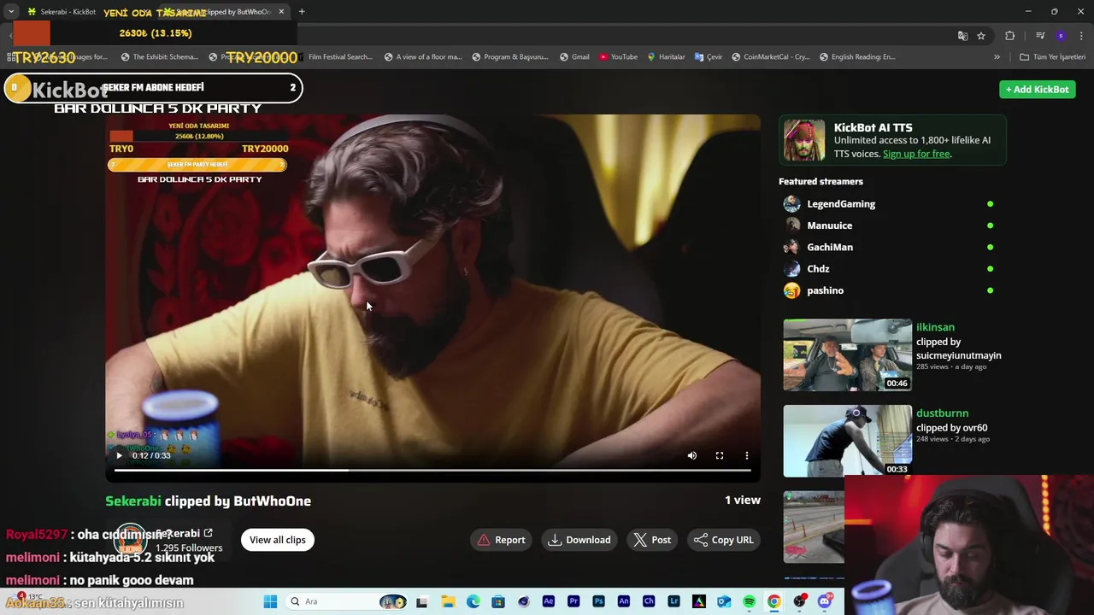
Task: Open Discord from taskbar
Action: 824,602
